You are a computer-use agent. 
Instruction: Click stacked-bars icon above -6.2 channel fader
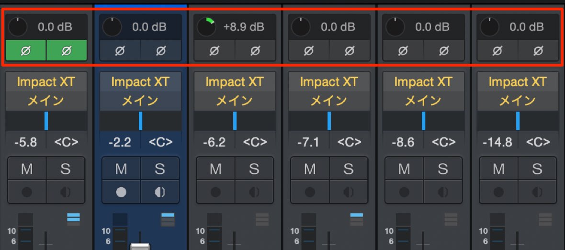pyautogui.click(x=262, y=219)
